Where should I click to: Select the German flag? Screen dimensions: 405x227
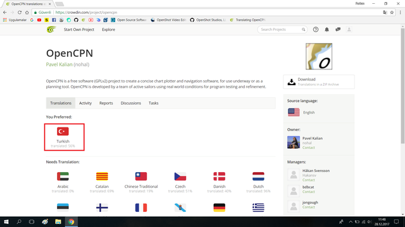pos(220,207)
